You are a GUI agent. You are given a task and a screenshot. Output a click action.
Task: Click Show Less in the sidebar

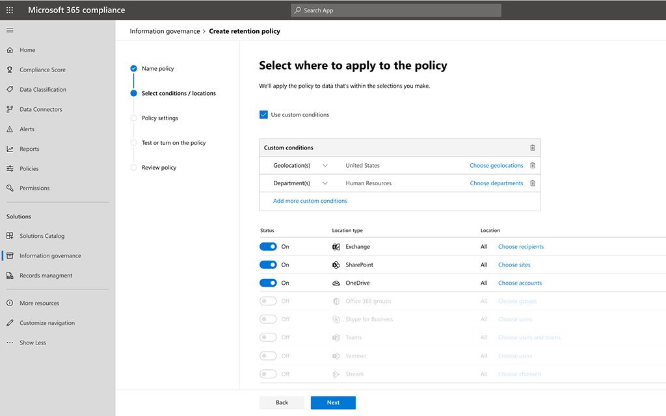point(33,343)
